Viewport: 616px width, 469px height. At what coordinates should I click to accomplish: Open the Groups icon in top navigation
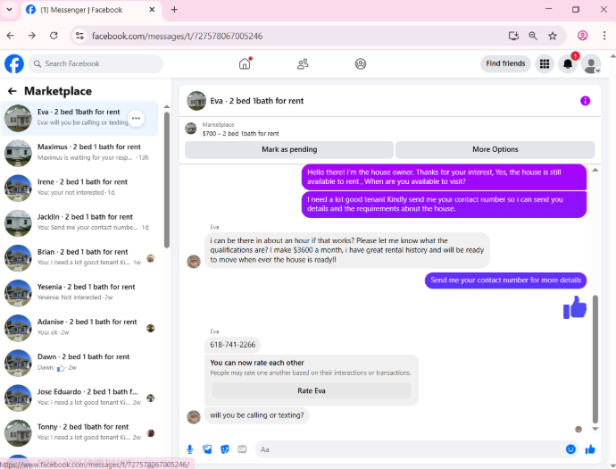tap(361, 63)
